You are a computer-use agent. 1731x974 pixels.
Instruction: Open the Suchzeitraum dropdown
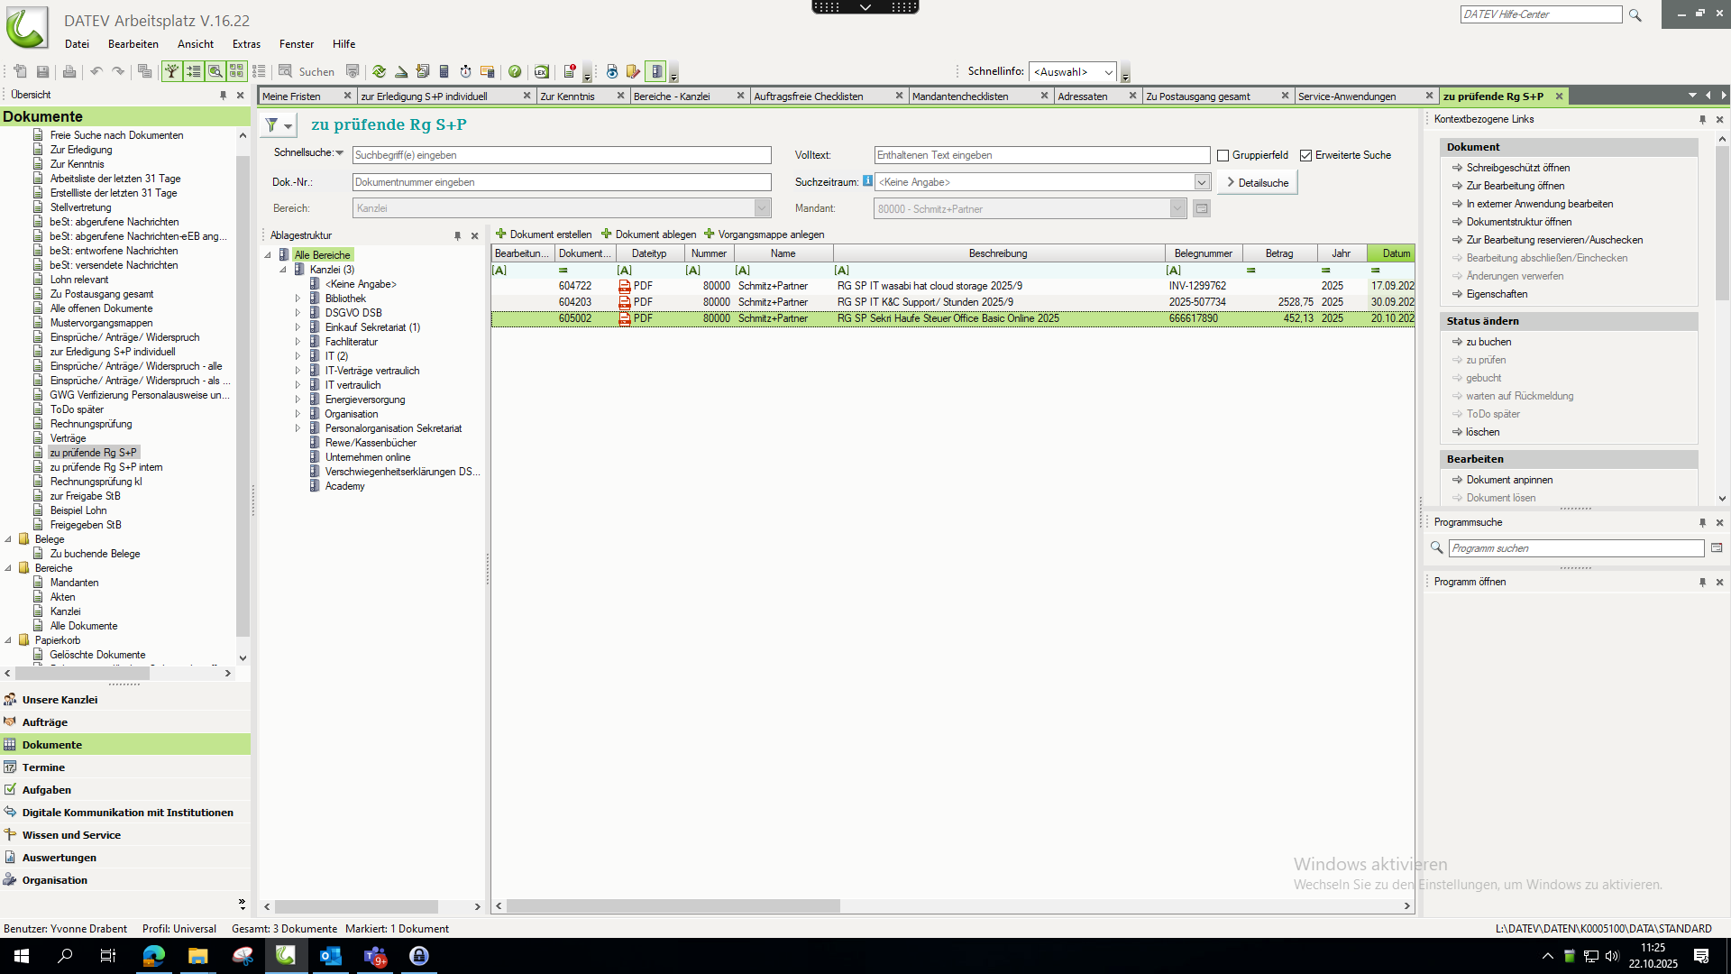1202,182
